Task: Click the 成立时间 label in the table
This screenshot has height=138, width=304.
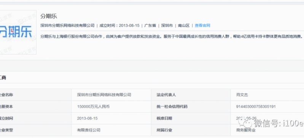Action: 6,118
